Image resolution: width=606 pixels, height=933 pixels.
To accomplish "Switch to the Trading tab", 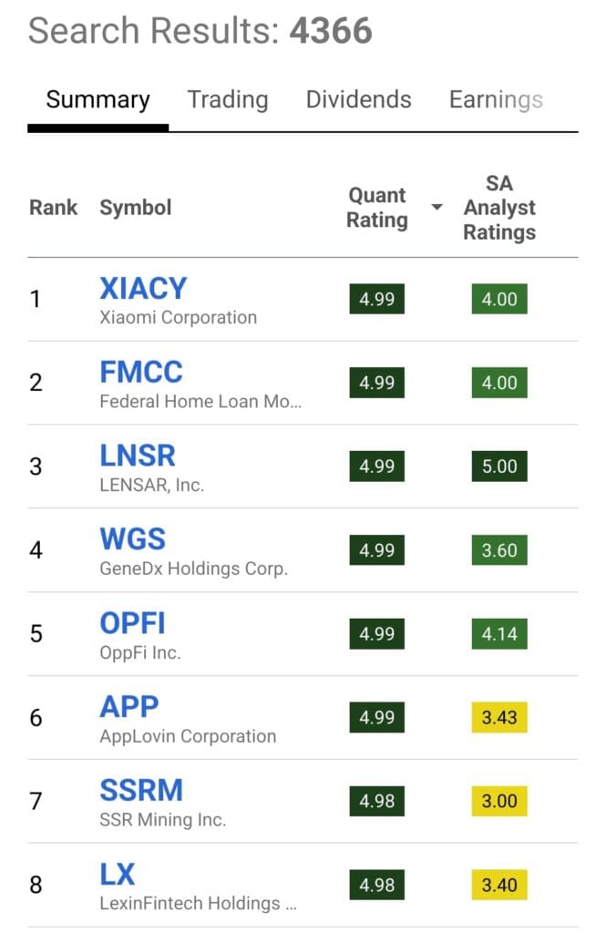I will [x=227, y=99].
